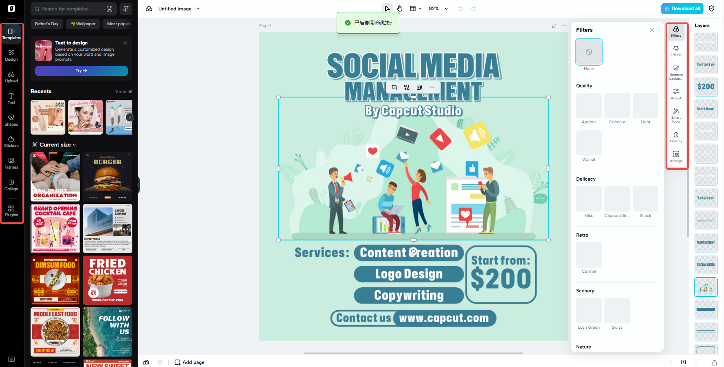The image size is (724, 367).
Task: Open keyboard shortcuts icon at sidebar bottom
Action: 12,359
